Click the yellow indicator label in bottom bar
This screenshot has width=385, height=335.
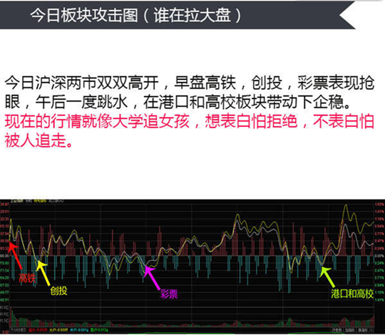pos(58,330)
